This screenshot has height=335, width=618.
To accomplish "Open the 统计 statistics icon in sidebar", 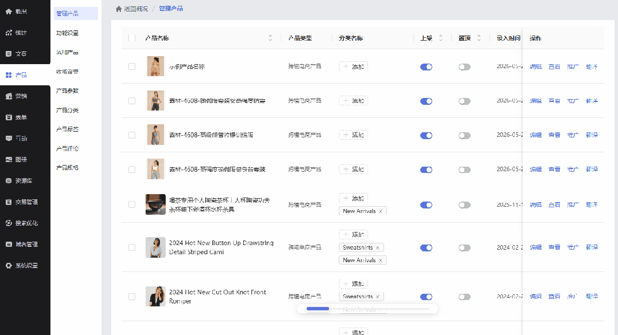I will pos(9,33).
